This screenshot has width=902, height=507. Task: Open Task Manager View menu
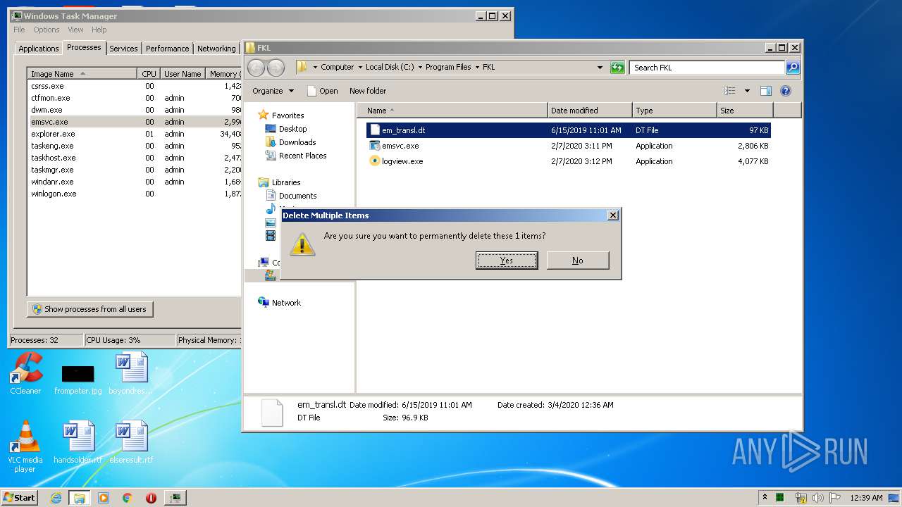[75, 30]
